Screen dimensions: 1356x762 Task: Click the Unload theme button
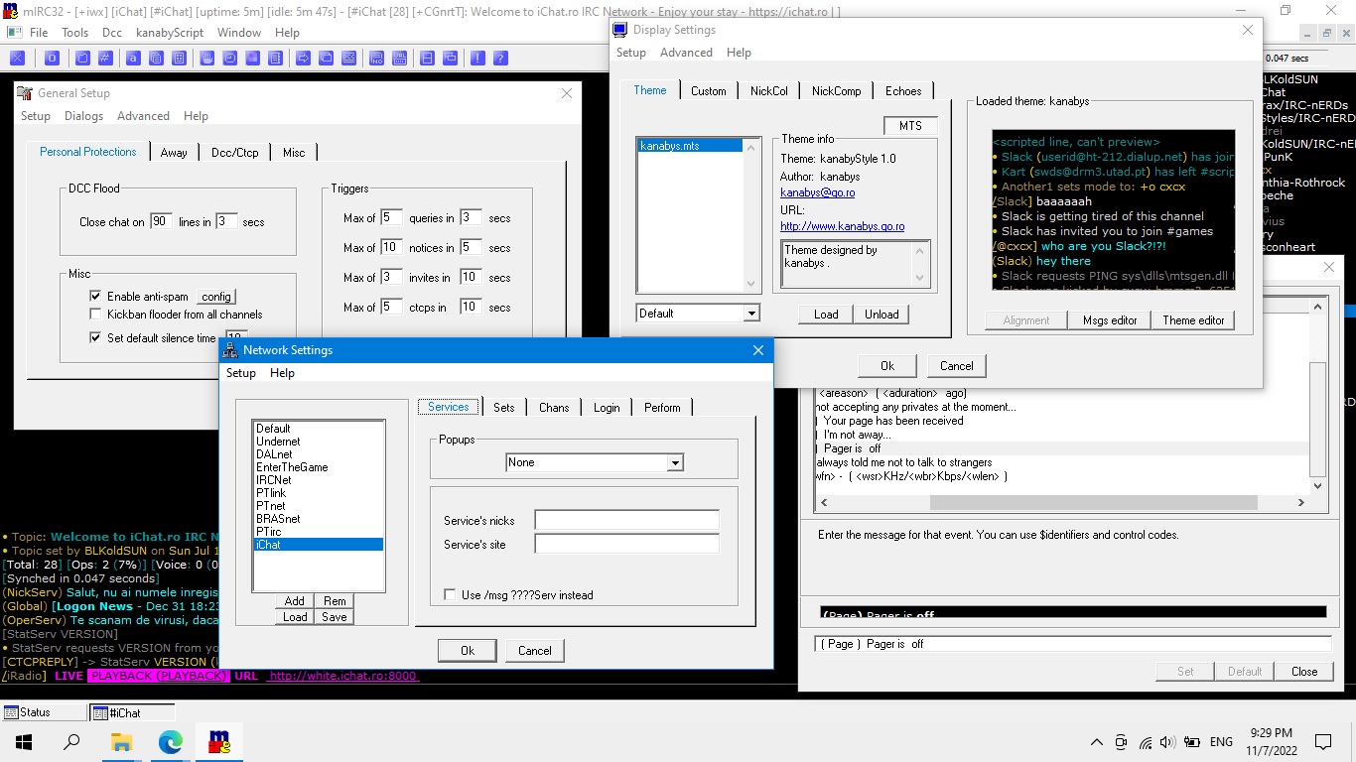[881, 314]
